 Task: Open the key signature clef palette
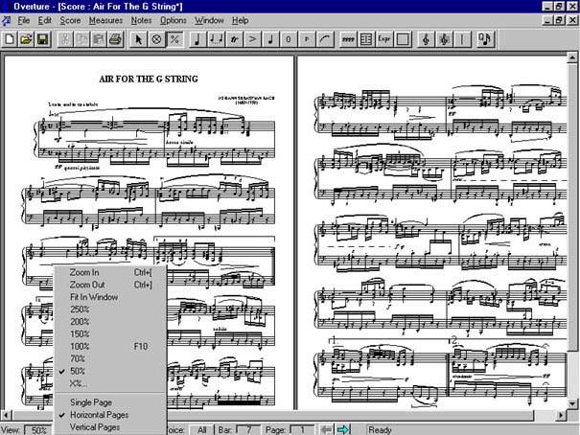[444, 39]
